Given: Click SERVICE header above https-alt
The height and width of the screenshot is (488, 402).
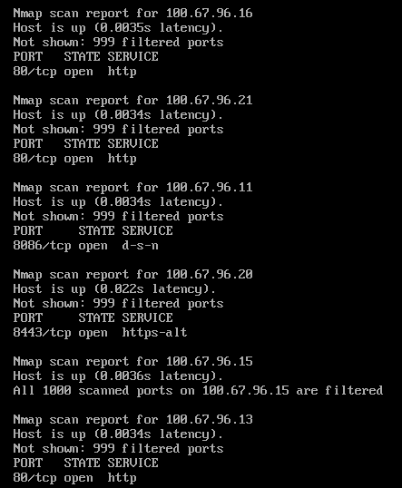Looking at the screenshot, I should [x=147, y=317].
